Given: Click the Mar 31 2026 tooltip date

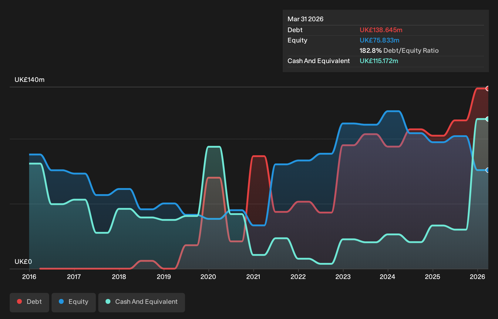Looking at the screenshot, I should point(305,19).
